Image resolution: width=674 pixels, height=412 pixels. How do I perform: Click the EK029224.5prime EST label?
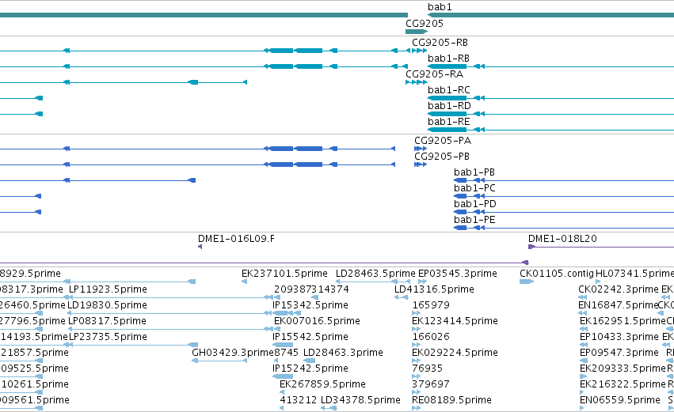(455, 353)
